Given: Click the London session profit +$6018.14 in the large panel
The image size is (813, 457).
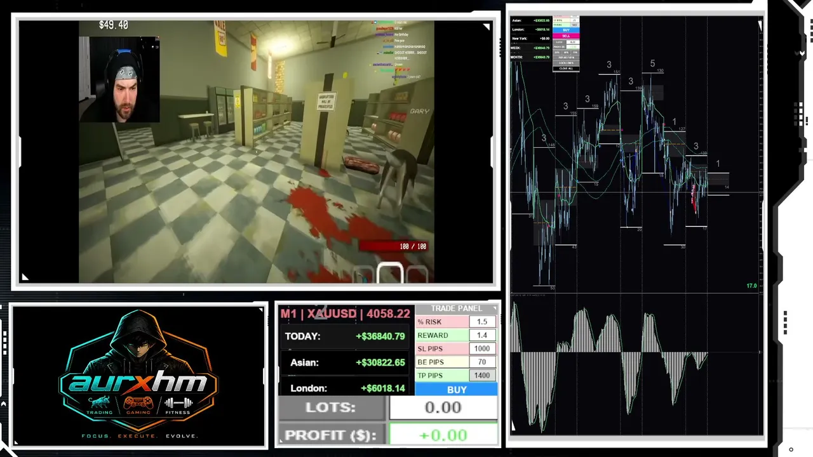Looking at the screenshot, I should (382, 388).
